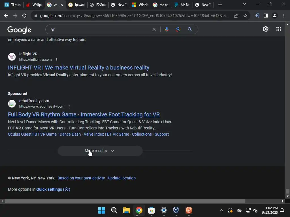Click the horizontal scrollbar thumb
290x217 pixels.
tap(125, 201)
